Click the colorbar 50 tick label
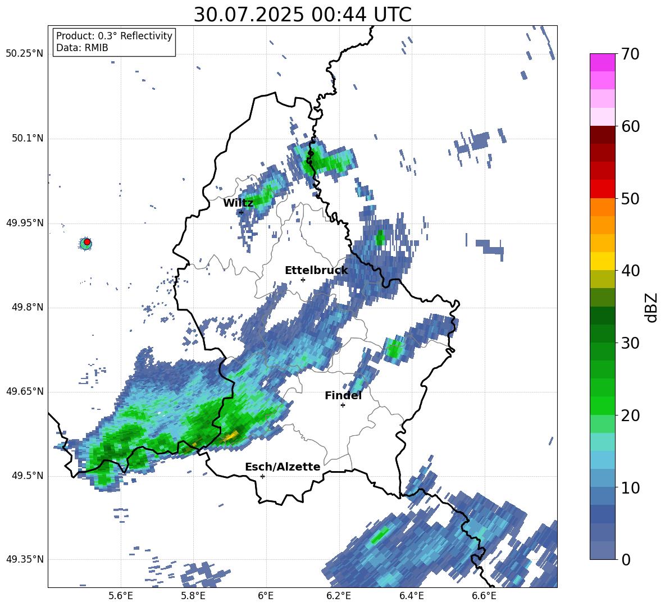 point(630,199)
